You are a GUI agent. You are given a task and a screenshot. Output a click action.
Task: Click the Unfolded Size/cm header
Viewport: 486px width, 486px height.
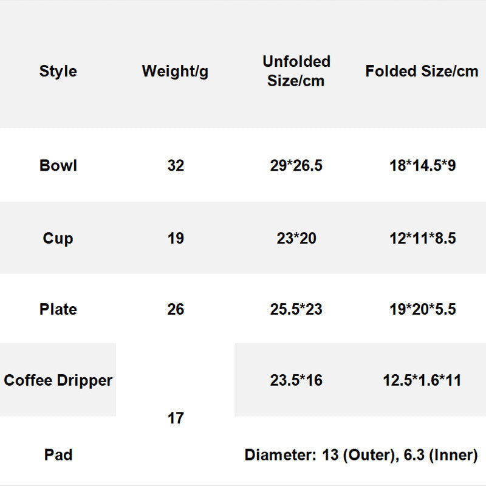[x=296, y=71]
